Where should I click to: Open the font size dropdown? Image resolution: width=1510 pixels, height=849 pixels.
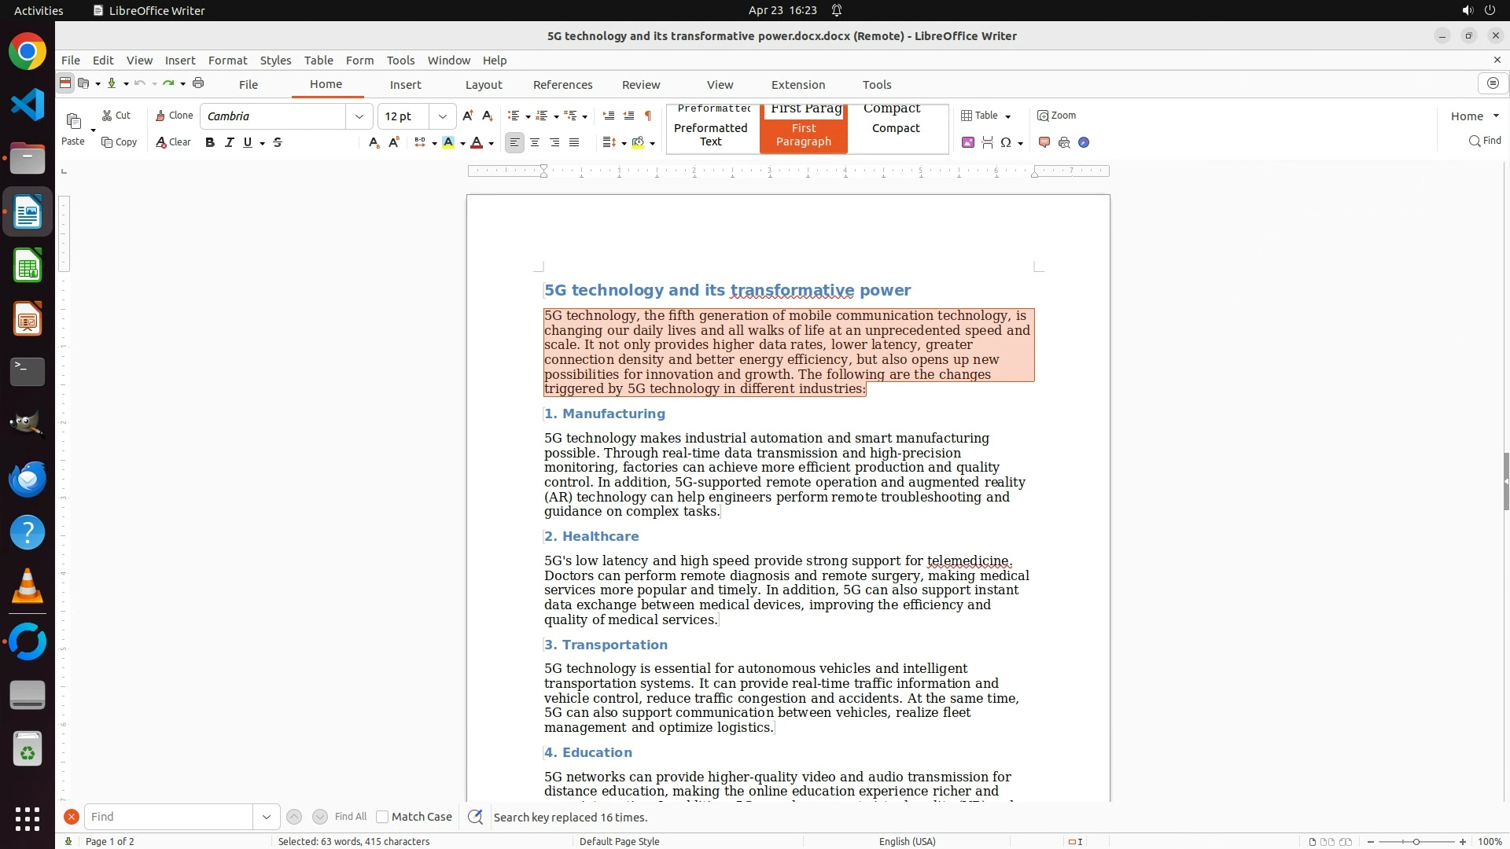[x=443, y=116]
